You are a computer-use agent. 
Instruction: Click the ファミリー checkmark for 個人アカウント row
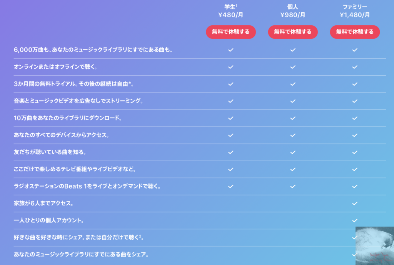point(355,220)
